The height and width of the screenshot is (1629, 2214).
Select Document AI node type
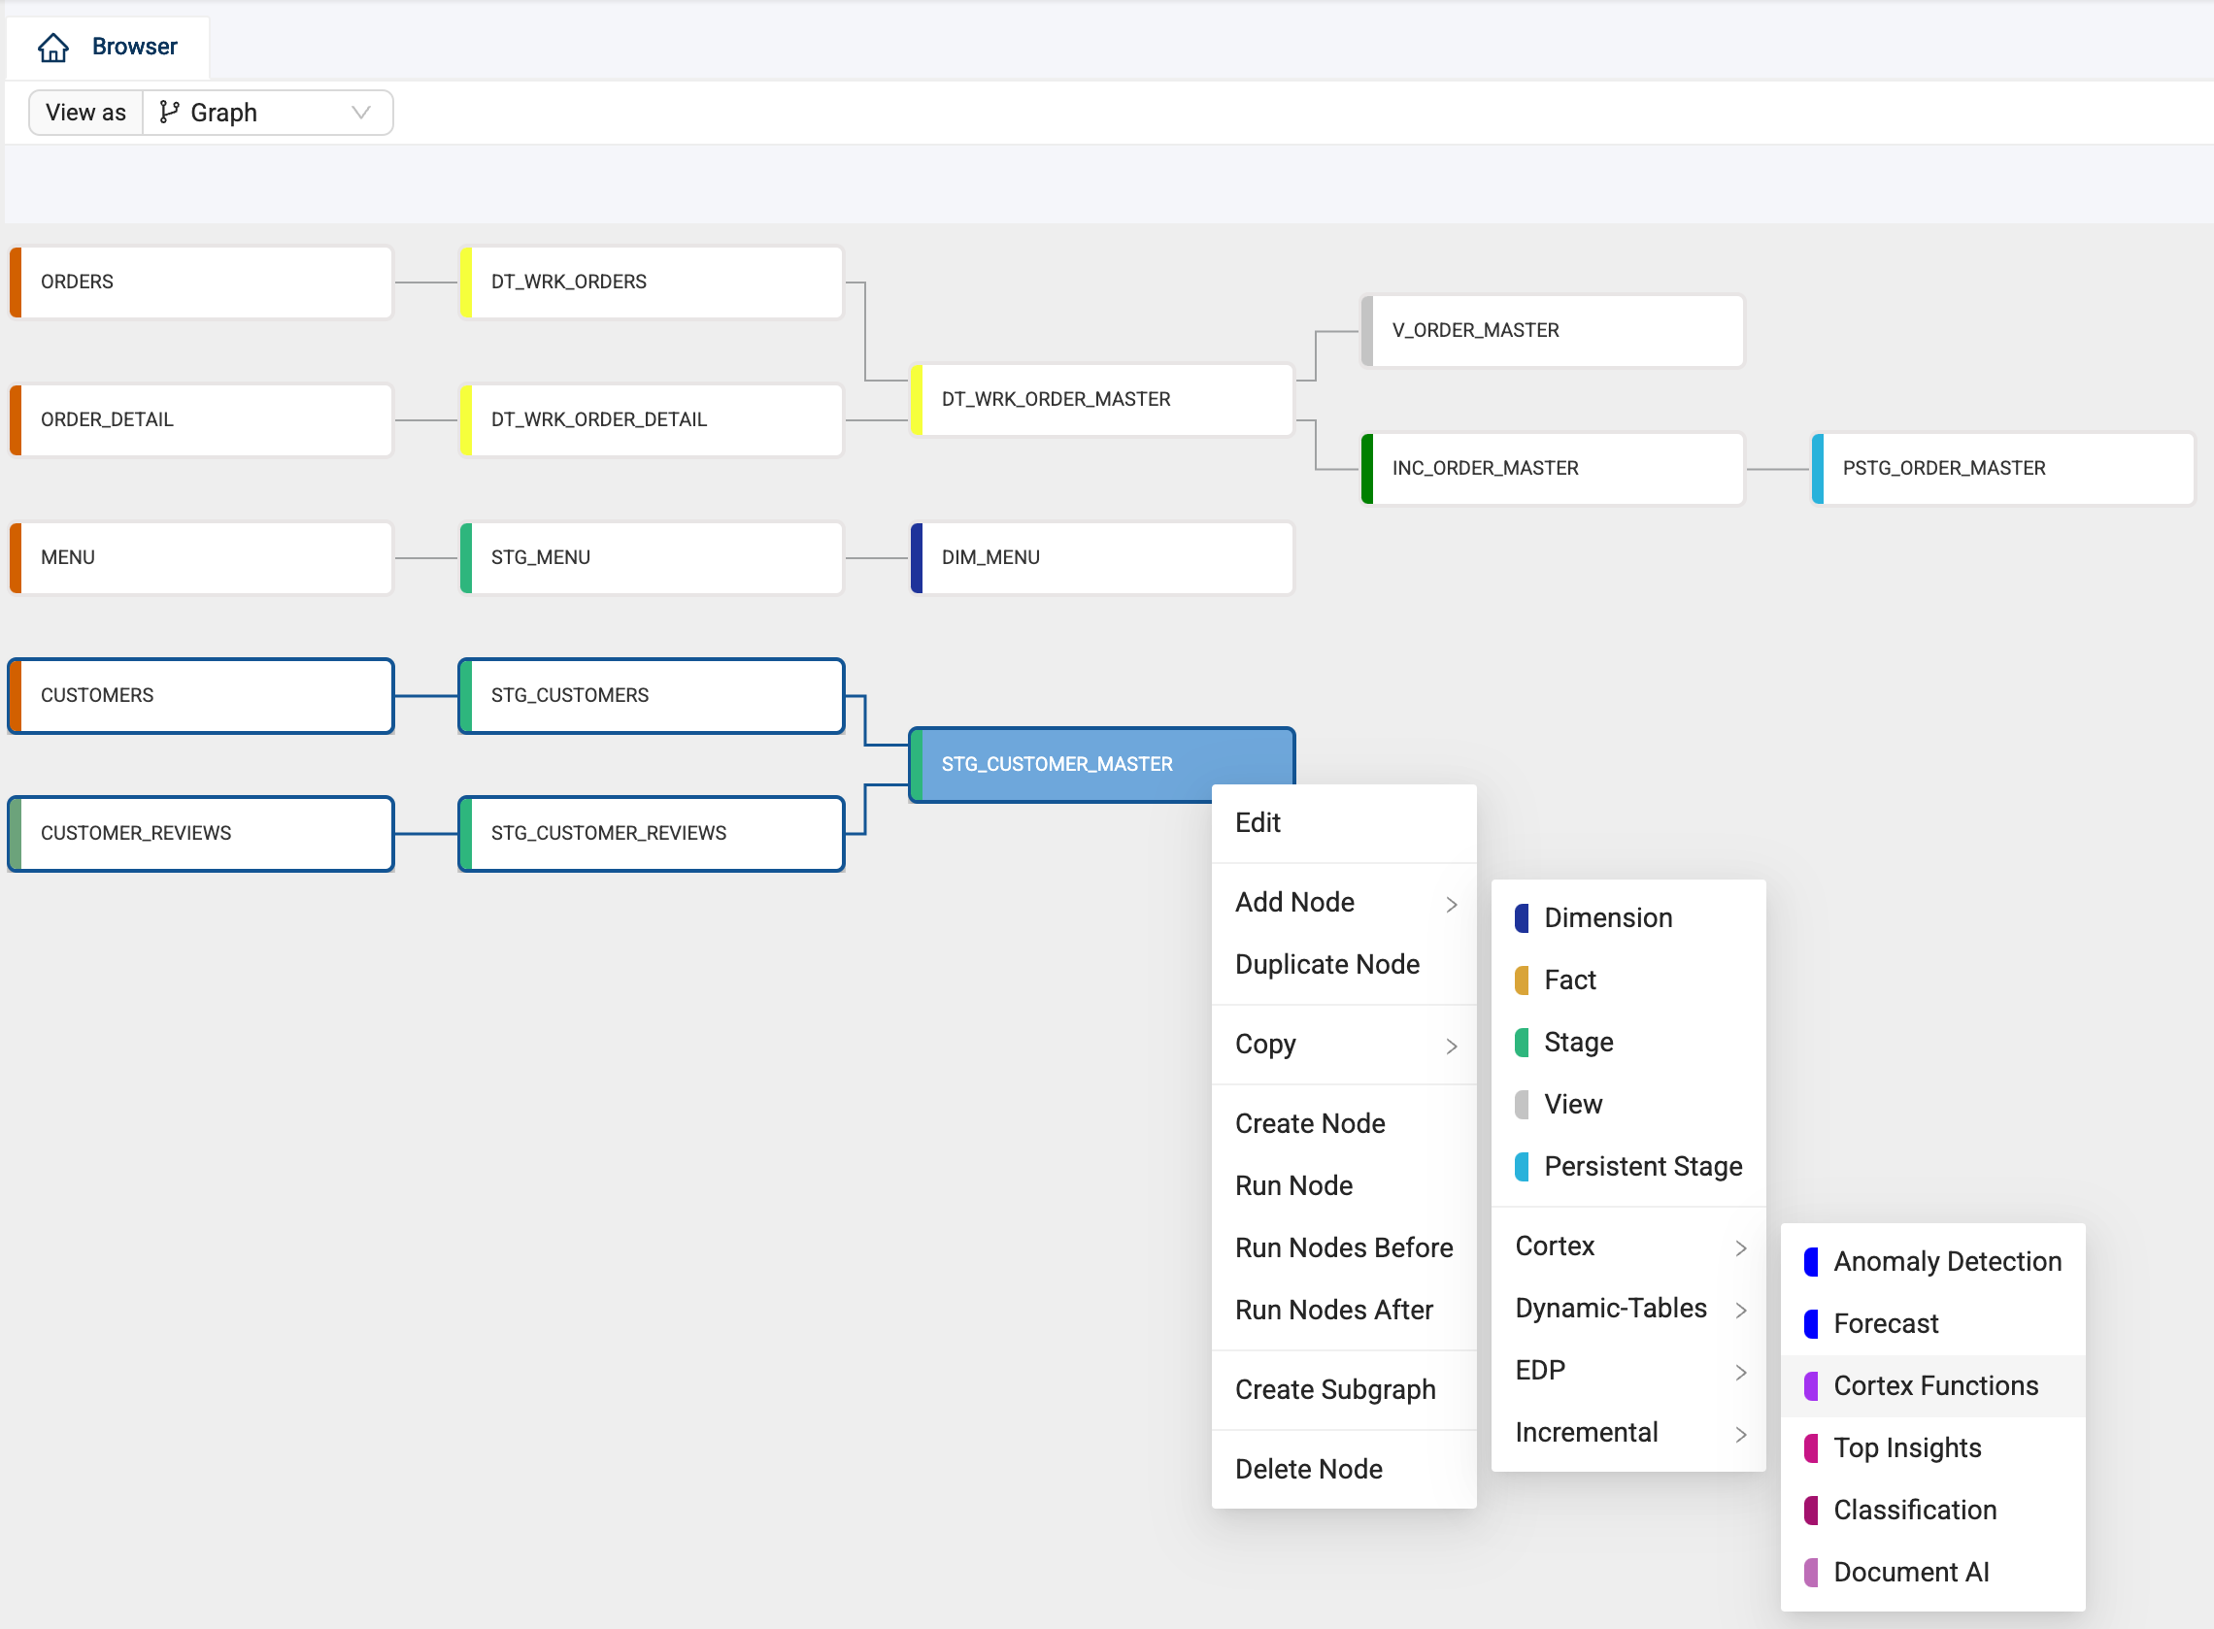point(1910,1572)
